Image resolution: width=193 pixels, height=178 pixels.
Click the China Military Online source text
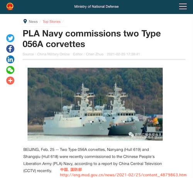click(x=53, y=54)
